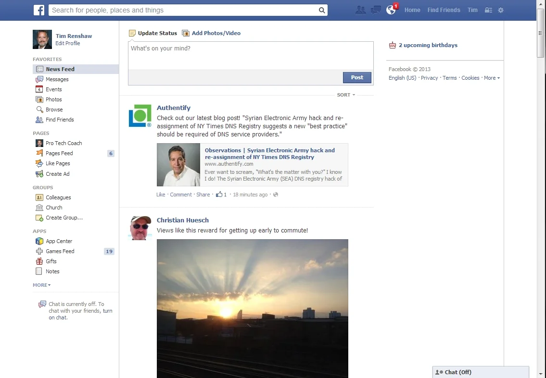Click the Terms footer link
The height and width of the screenshot is (378, 546).
coord(449,78)
